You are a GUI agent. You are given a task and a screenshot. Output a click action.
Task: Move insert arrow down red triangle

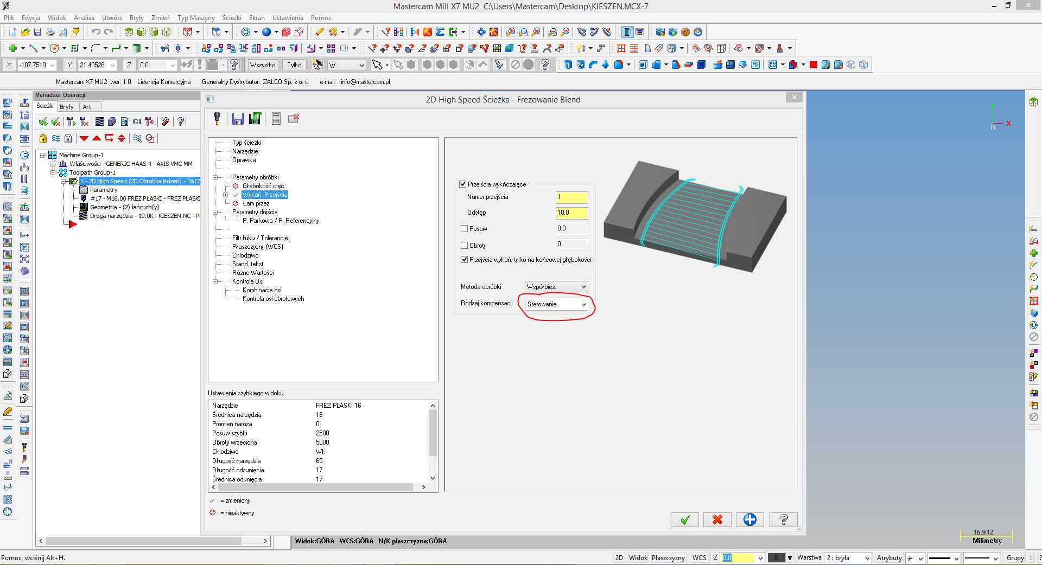[84, 138]
